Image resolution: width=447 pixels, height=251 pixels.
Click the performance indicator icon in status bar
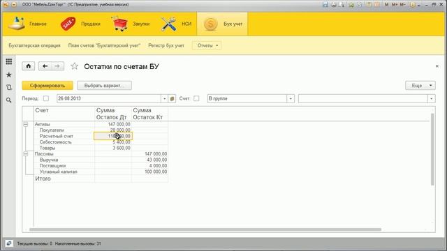(9, 243)
